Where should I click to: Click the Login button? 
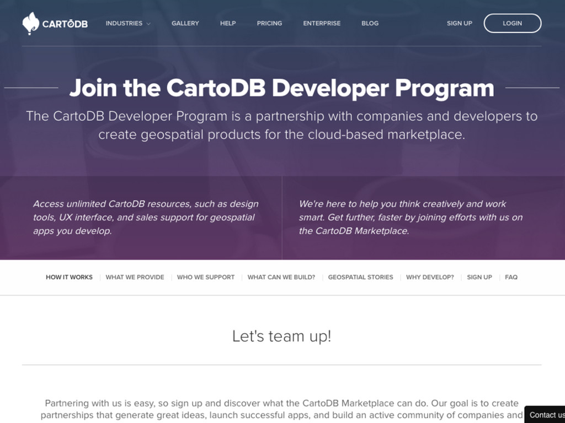(513, 23)
